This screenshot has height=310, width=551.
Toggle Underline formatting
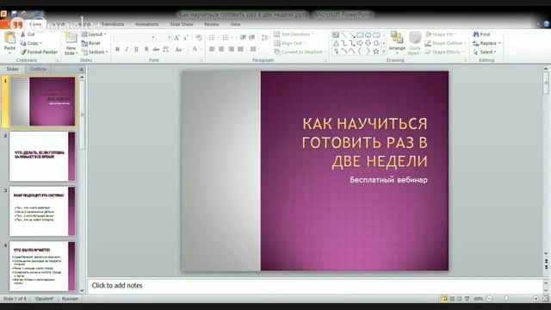tap(136, 49)
